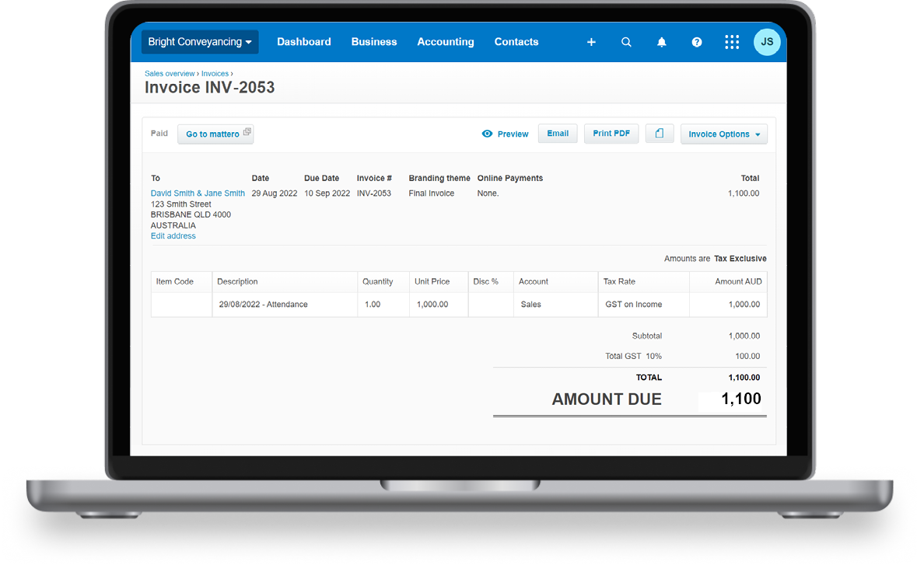Create a new item with the plus icon

[591, 42]
